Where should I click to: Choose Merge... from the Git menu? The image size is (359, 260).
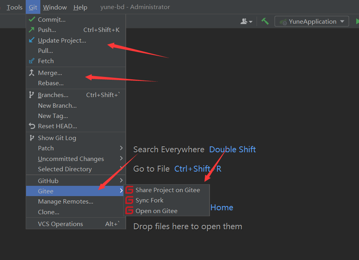76,73
